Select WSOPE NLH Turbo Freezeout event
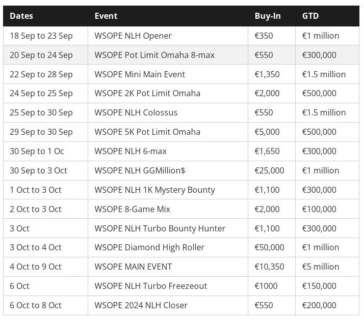 click(151, 286)
